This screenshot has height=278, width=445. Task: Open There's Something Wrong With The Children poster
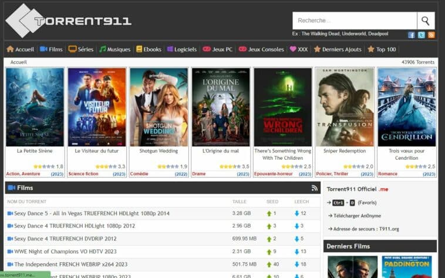(x=283, y=107)
